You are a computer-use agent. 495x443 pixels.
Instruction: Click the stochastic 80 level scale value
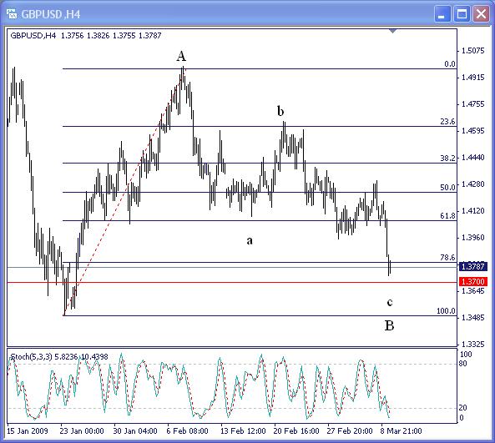462,364
